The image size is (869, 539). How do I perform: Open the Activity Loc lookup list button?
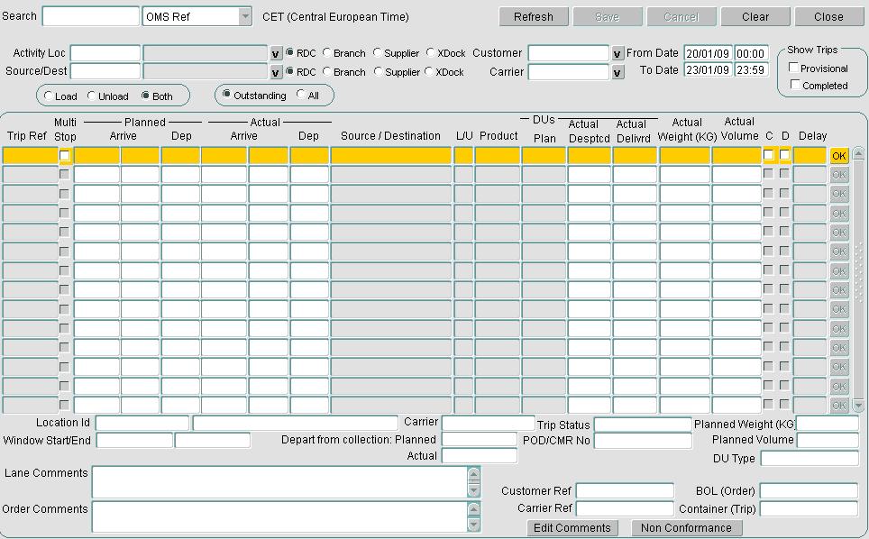click(x=276, y=54)
